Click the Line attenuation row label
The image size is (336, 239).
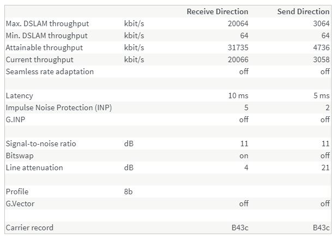[34, 168]
